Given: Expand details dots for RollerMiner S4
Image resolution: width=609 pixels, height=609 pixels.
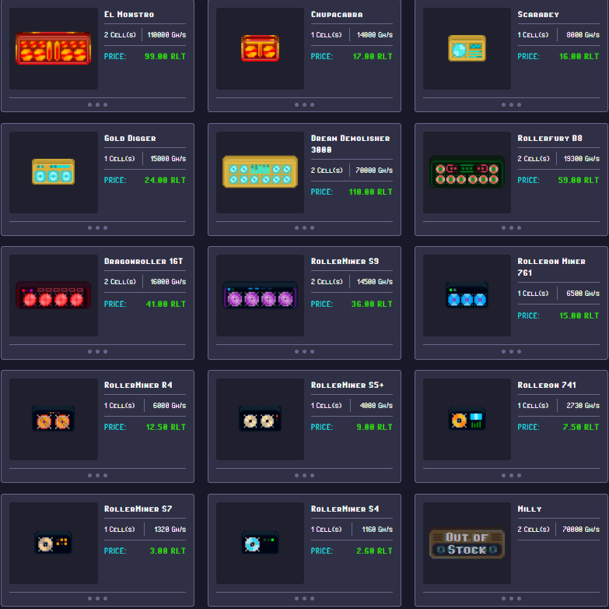Looking at the screenshot, I should (x=305, y=599).
